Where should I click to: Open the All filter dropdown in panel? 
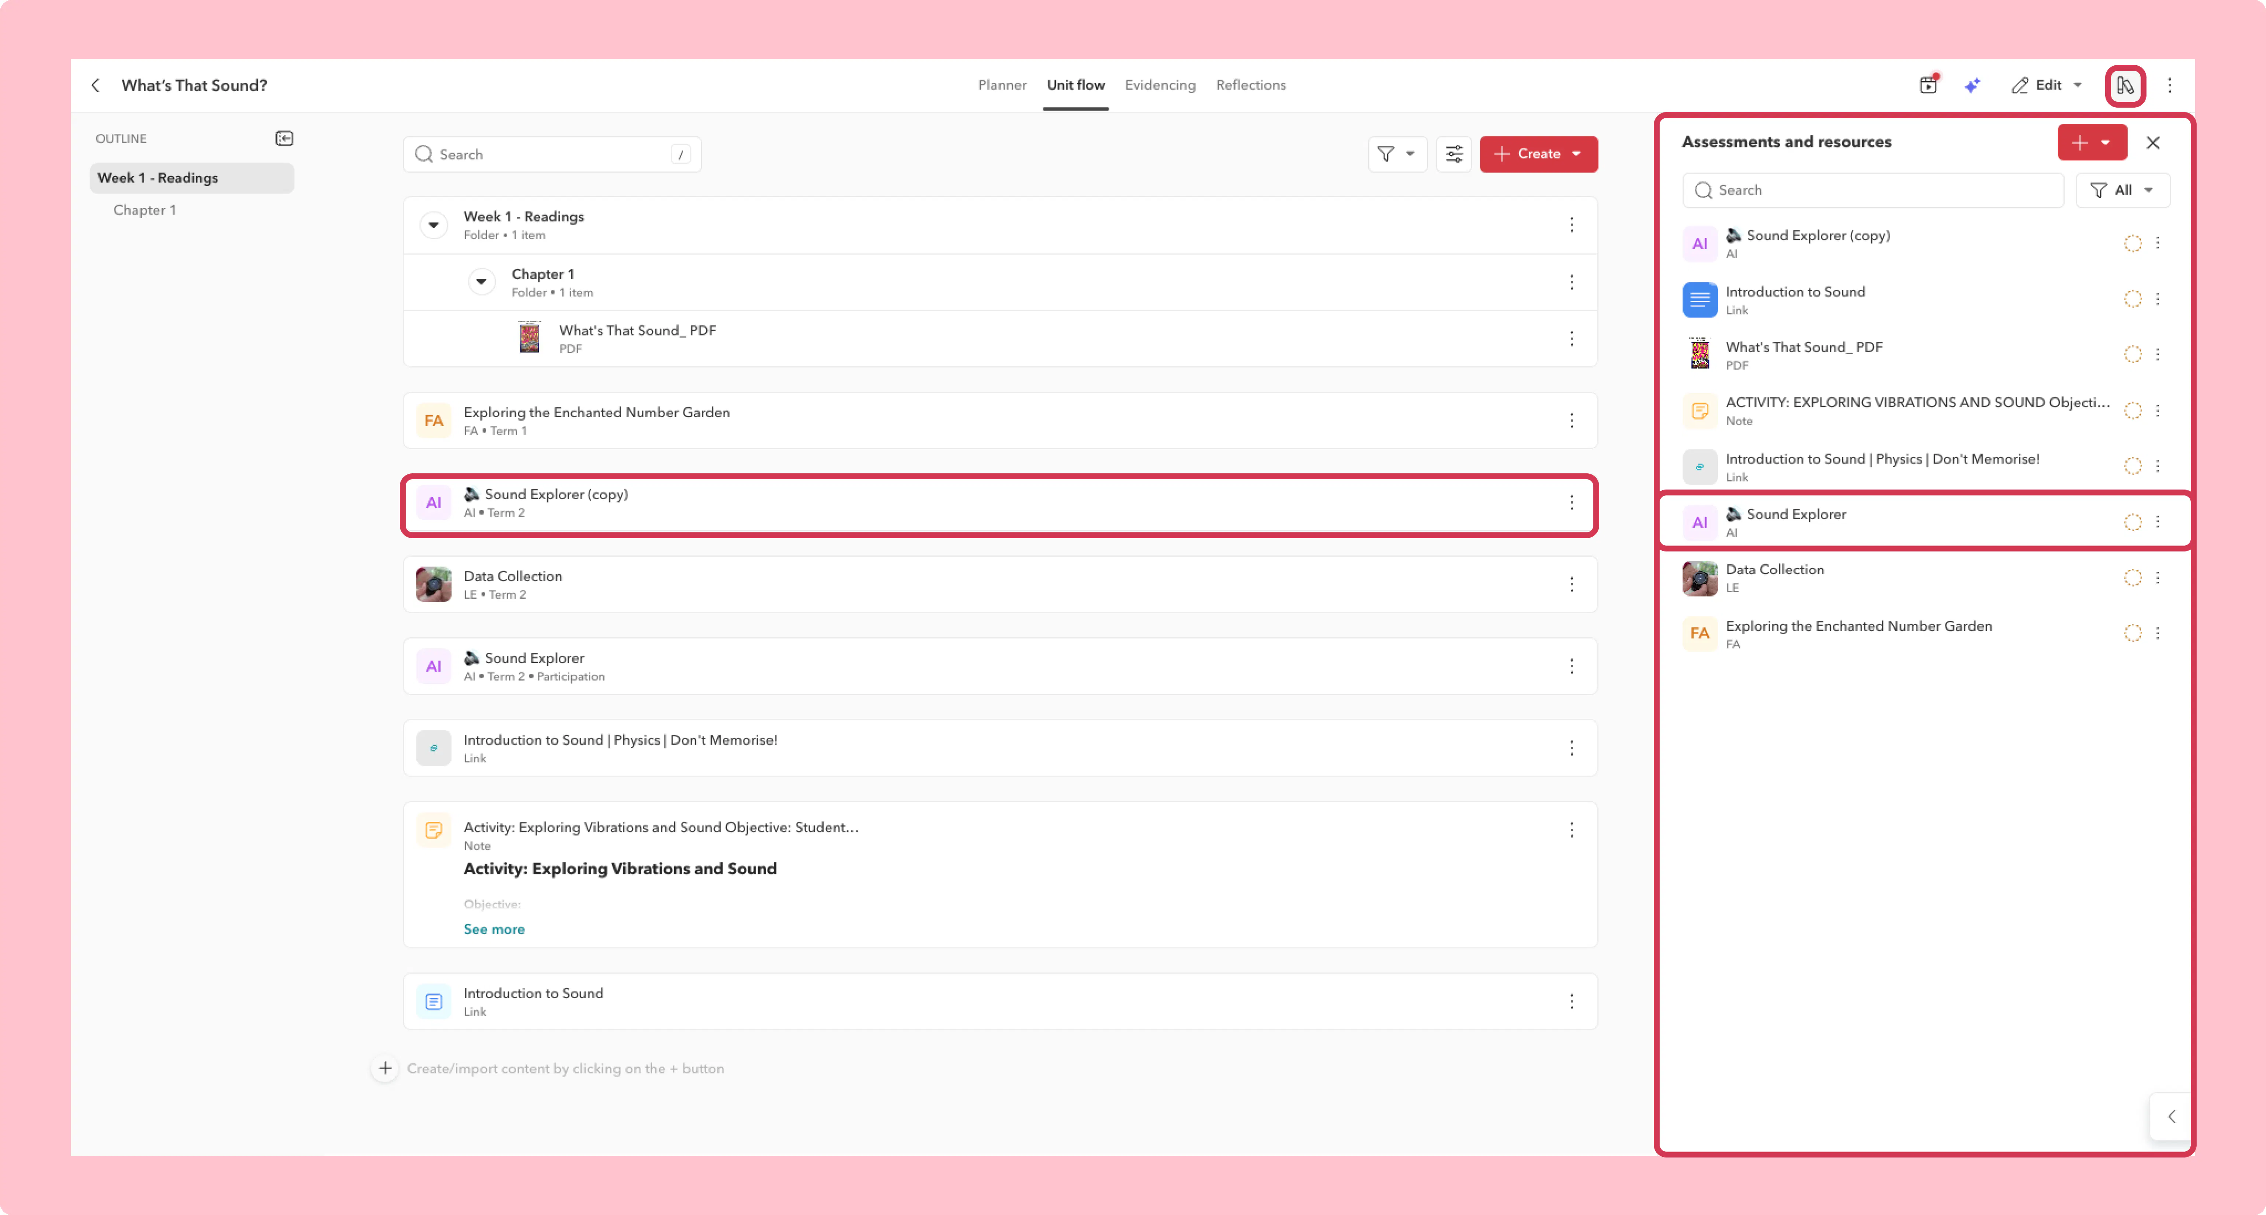click(2122, 190)
